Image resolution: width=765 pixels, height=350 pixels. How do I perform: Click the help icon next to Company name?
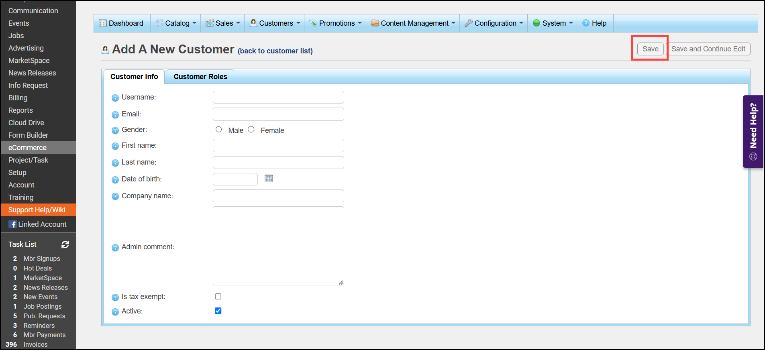(115, 196)
